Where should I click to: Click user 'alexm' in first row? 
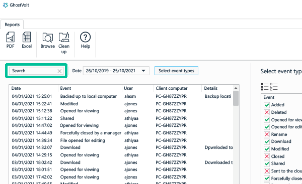[130, 96]
